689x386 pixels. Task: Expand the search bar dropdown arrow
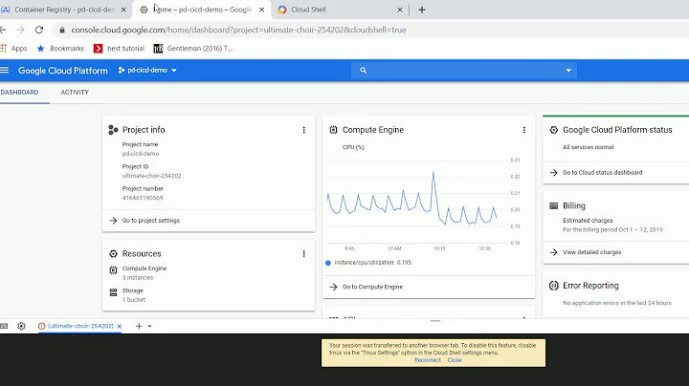[x=568, y=70]
